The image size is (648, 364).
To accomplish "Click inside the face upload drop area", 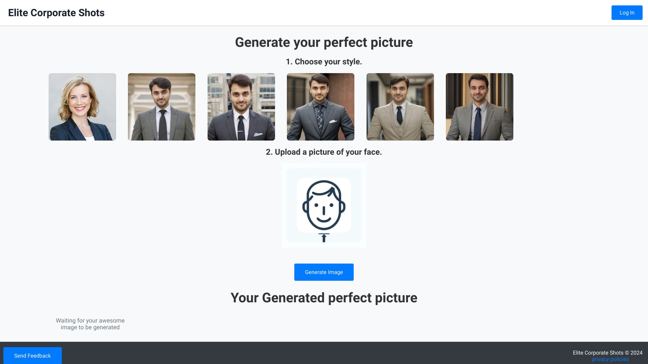I will point(324,205).
